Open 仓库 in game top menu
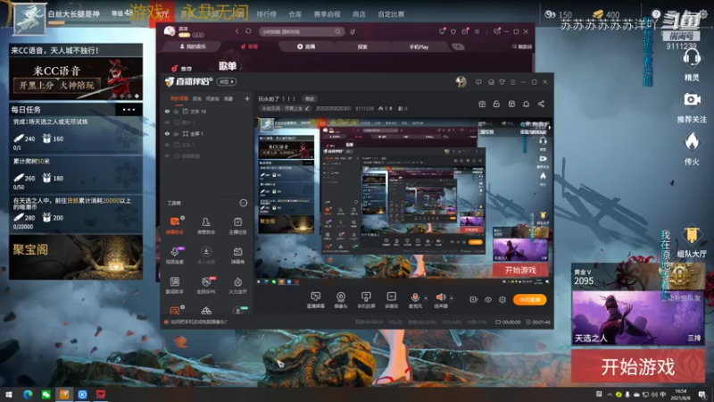 point(295,14)
